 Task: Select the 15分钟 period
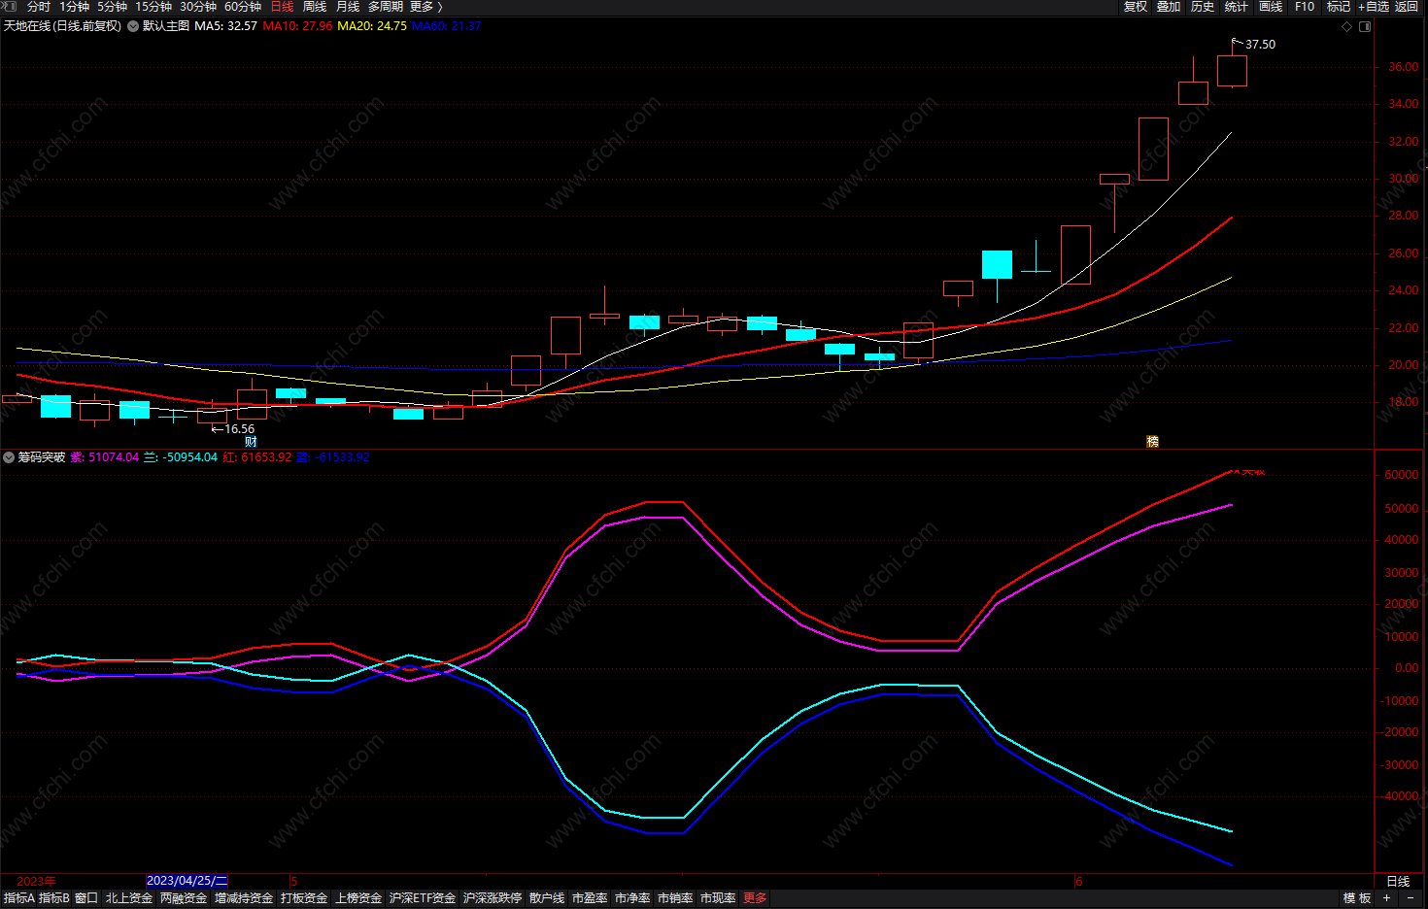(153, 7)
